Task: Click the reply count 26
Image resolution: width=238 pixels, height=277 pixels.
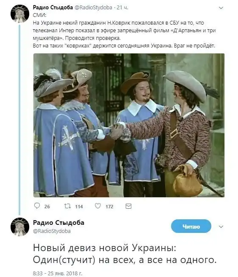Action: point(47,207)
